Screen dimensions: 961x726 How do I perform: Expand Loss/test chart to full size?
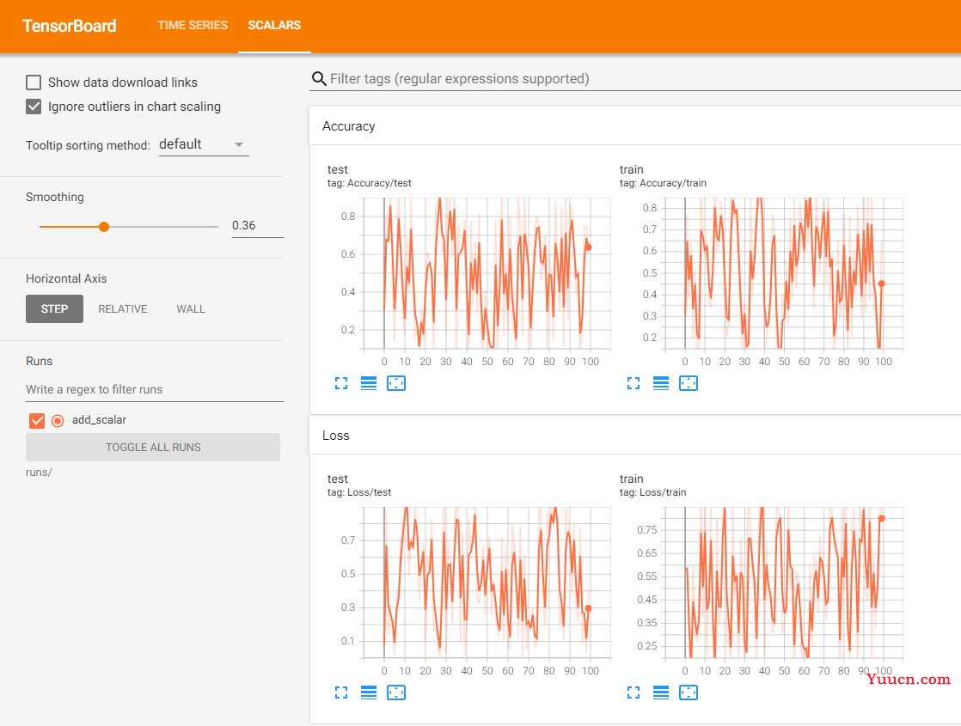341,692
